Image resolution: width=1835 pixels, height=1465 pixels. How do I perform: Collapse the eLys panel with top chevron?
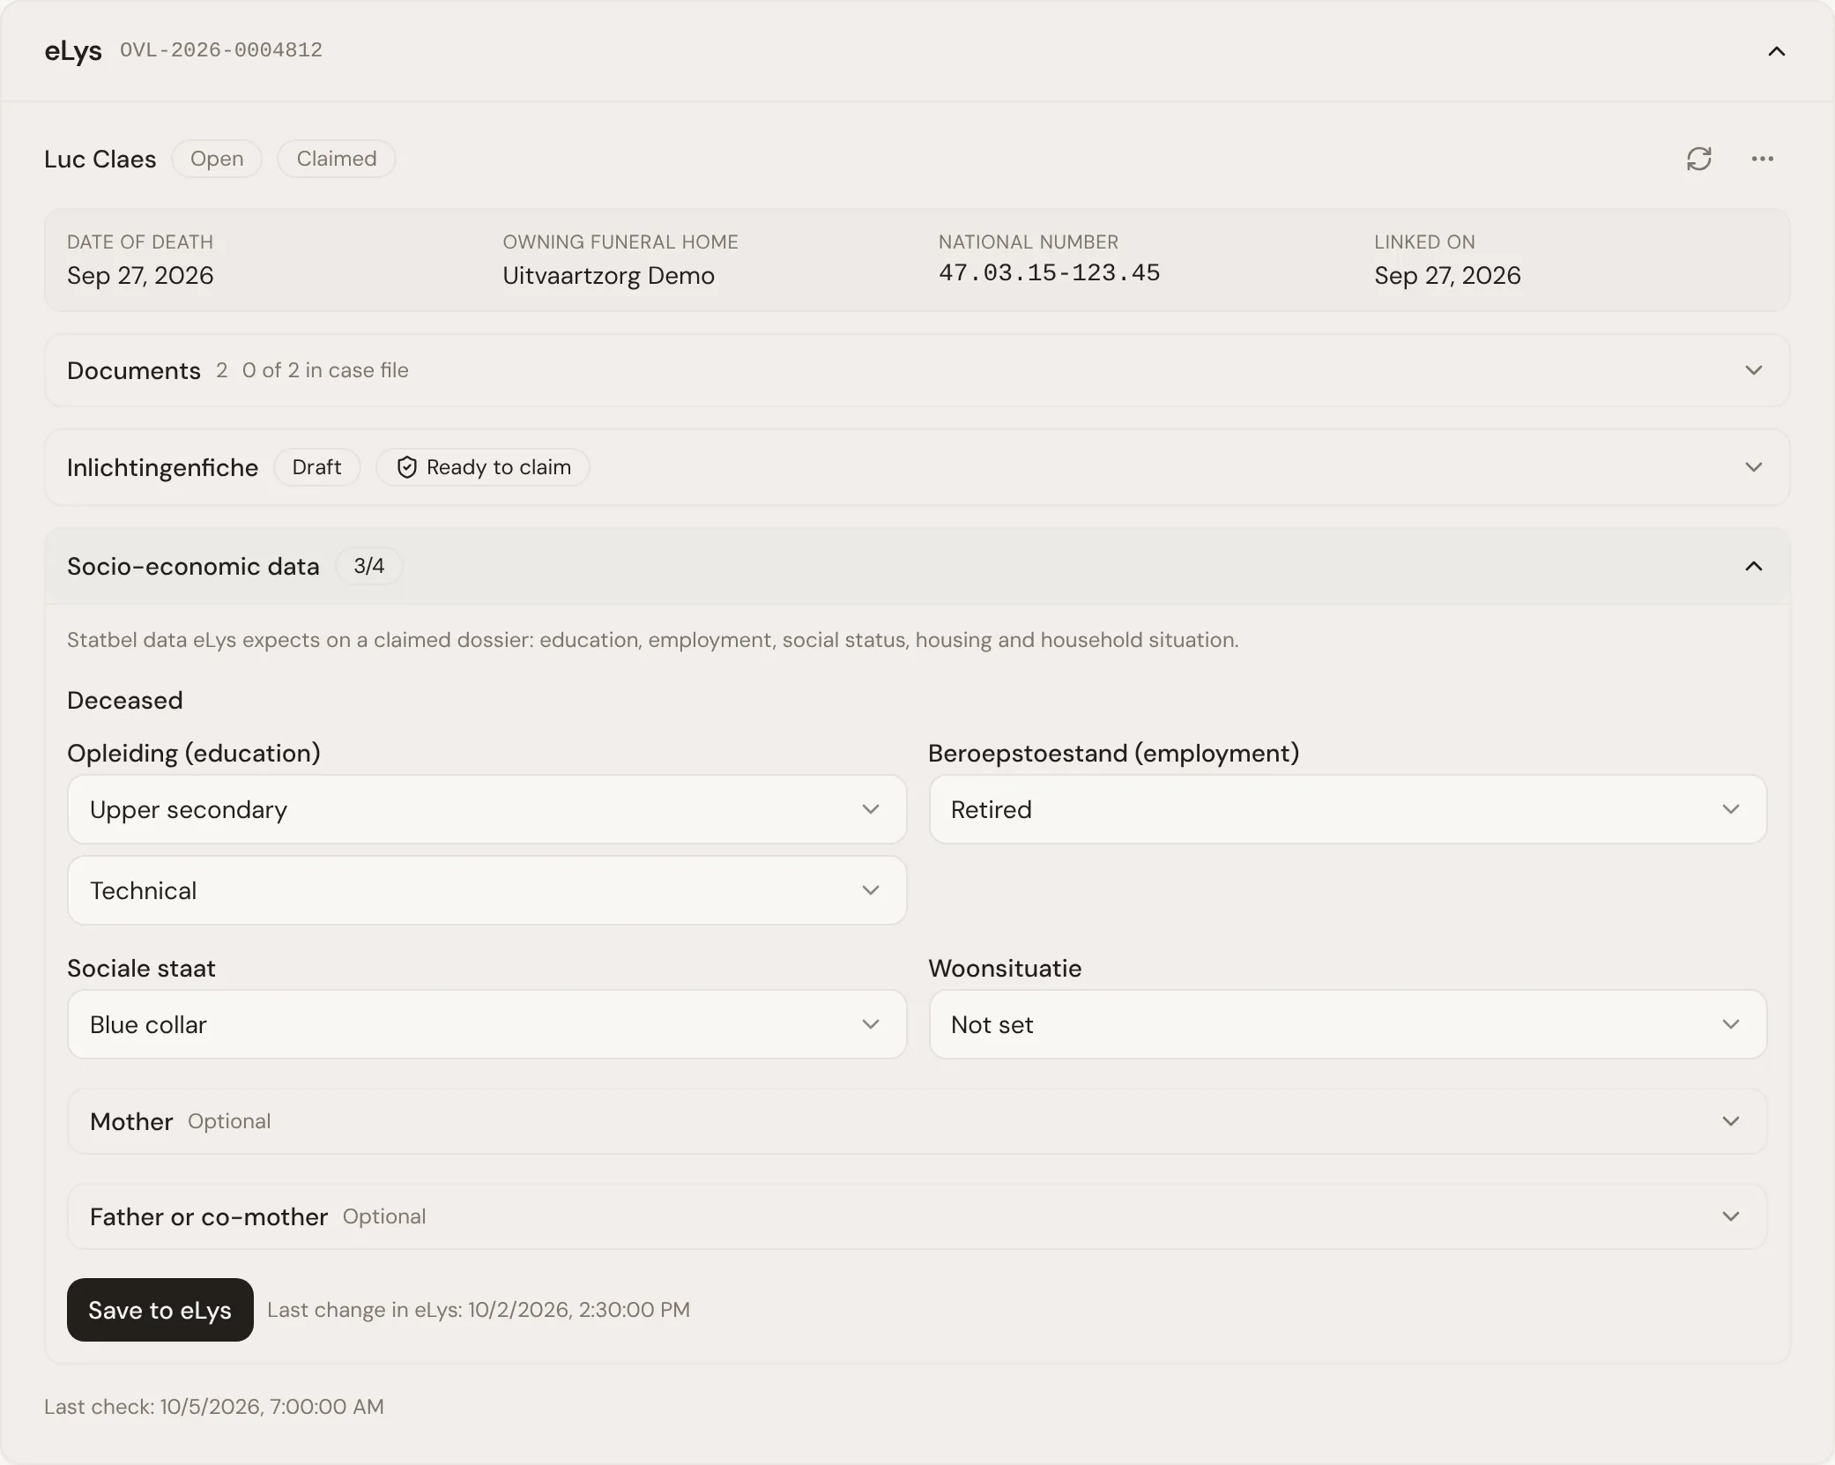[1776, 51]
